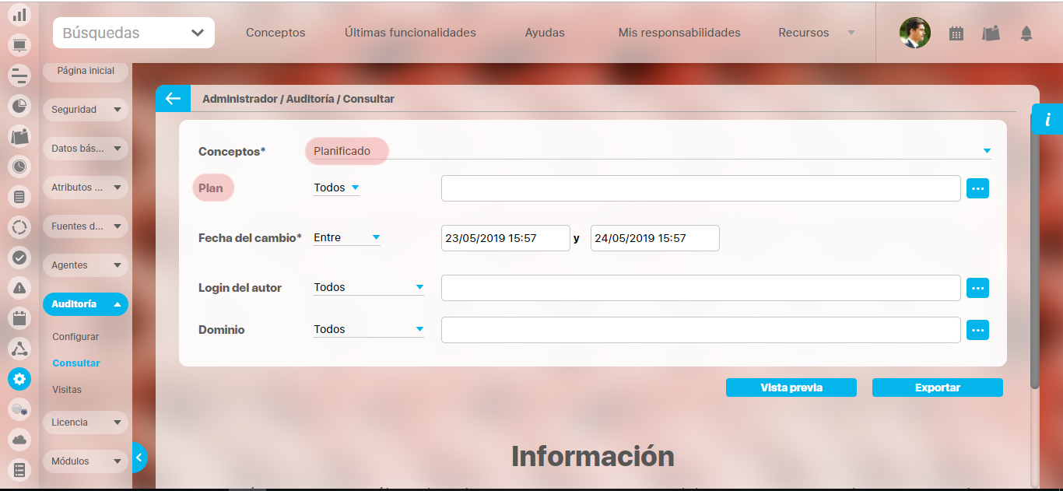Open the calendar icon in top bar
The height and width of the screenshot is (491, 1063).
coord(956,33)
